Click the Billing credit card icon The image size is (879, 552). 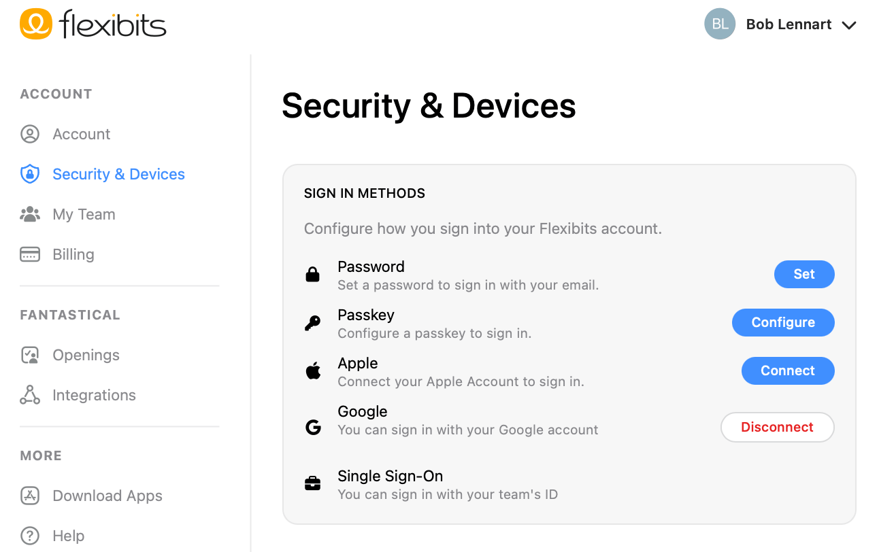click(x=30, y=254)
